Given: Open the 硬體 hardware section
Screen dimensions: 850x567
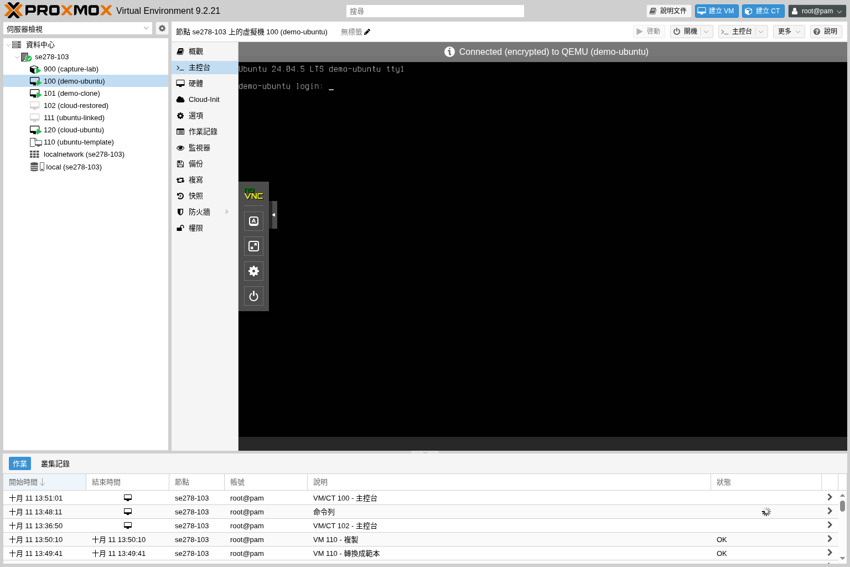Looking at the screenshot, I should point(205,84).
